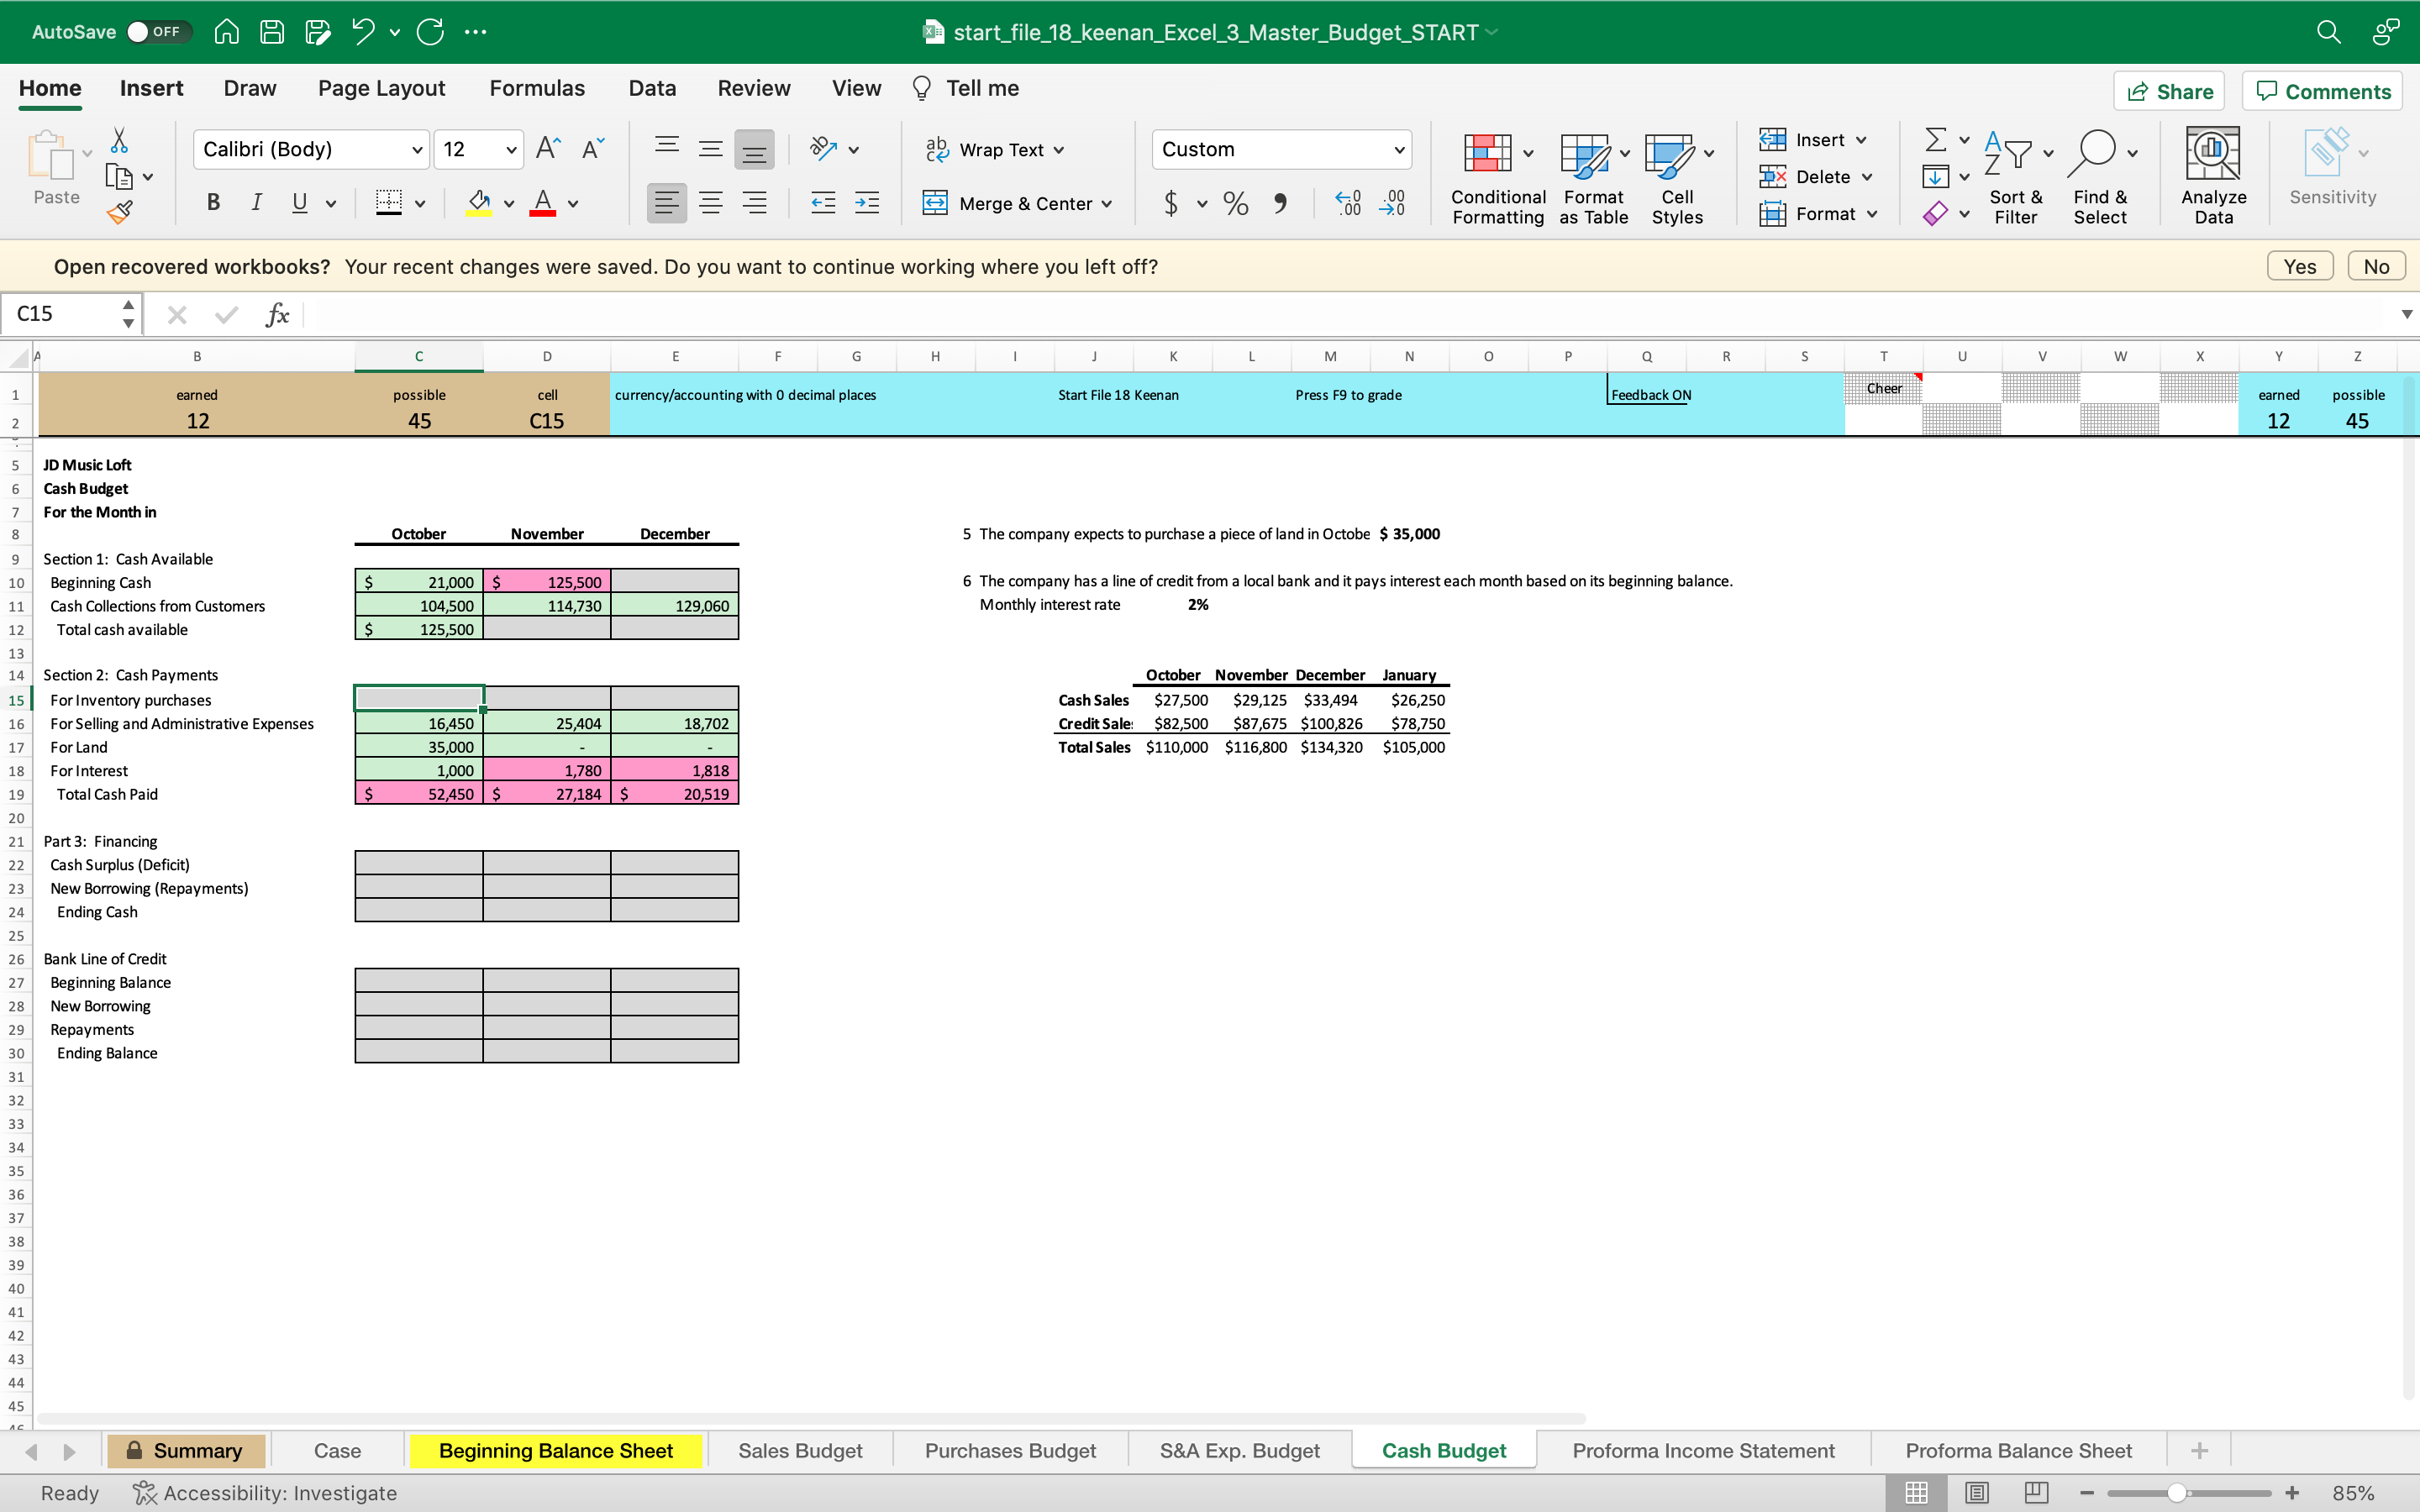The image size is (2420, 1512).
Task: Open the Wrap Text dropdown arrow
Action: click(x=1059, y=150)
